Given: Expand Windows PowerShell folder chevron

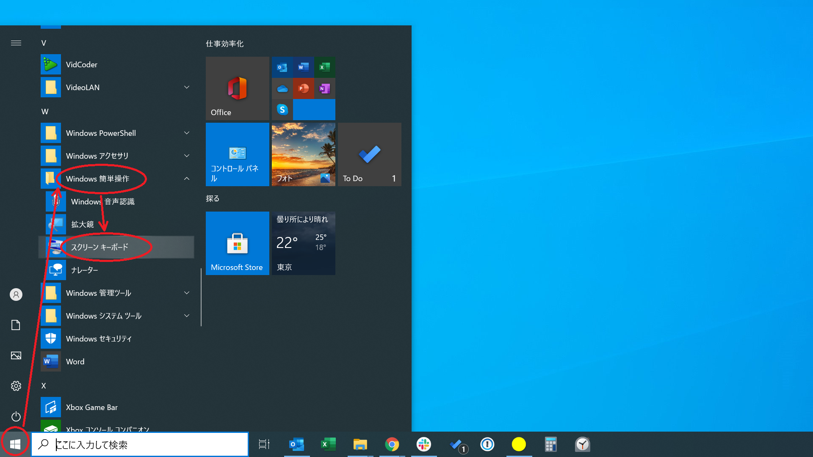Looking at the screenshot, I should point(187,133).
